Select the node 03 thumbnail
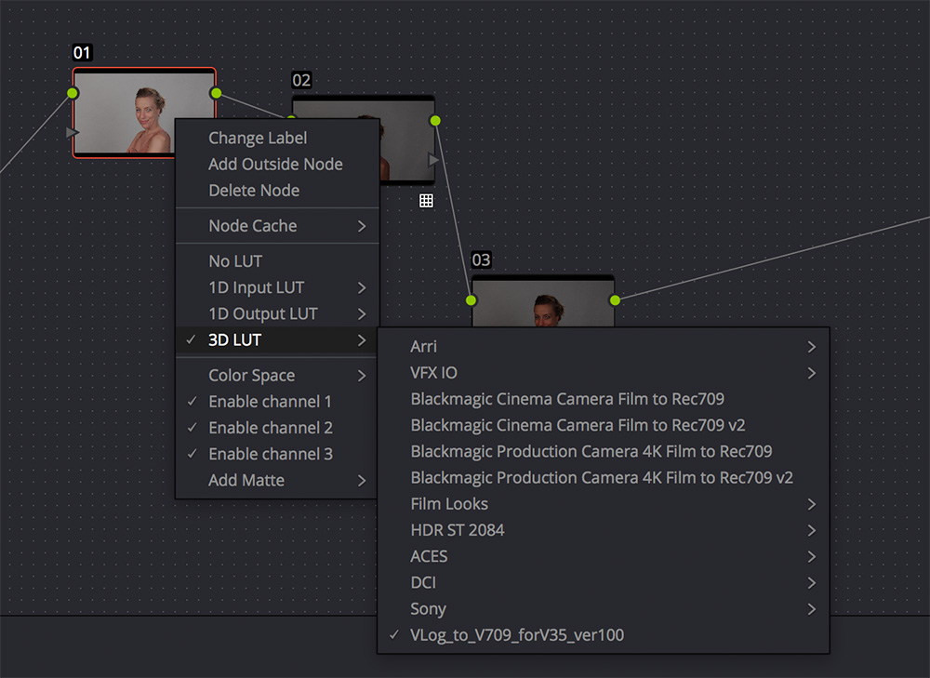 543,300
